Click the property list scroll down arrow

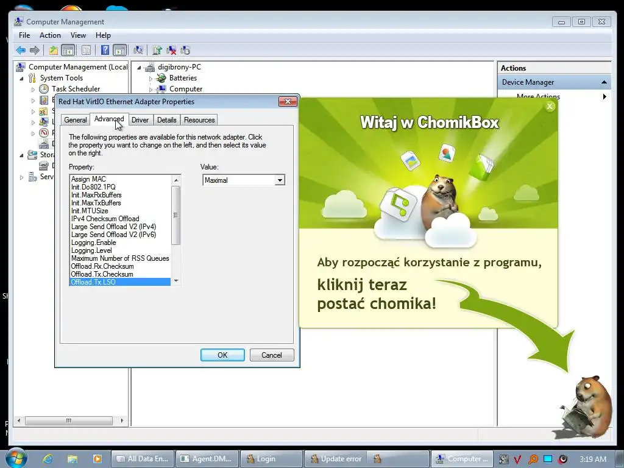(x=176, y=281)
